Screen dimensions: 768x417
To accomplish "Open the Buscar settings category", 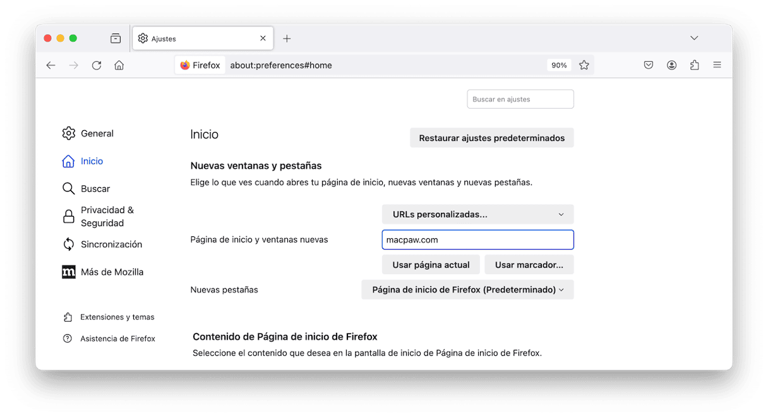I will point(86,189).
